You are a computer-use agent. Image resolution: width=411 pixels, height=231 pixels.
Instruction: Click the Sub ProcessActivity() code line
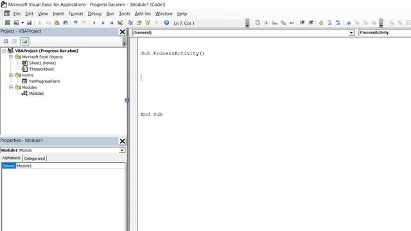[x=173, y=53]
